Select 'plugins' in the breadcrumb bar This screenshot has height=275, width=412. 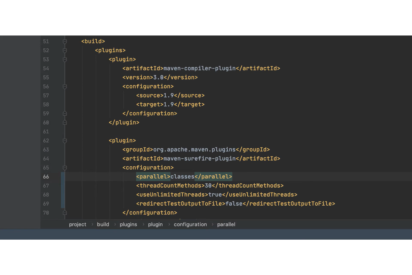click(x=128, y=224)
